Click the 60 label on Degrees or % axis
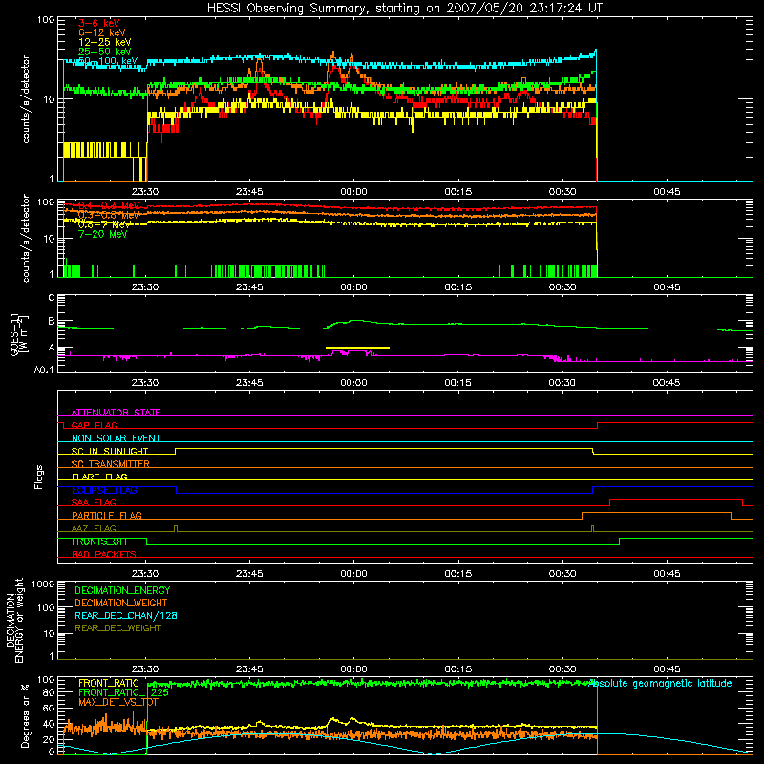 point(49,708)
